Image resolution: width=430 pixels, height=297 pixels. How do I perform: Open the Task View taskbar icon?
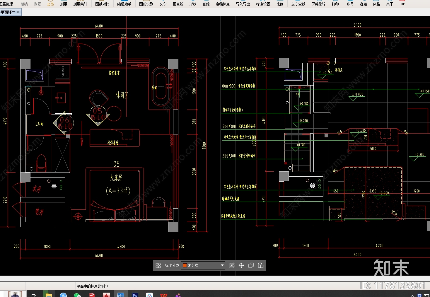point(34,295)
